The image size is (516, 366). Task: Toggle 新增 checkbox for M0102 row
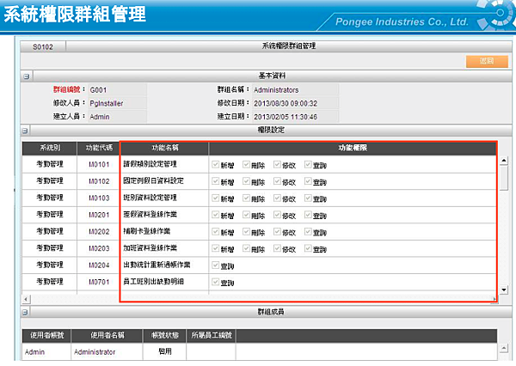(x=216, y=181)
